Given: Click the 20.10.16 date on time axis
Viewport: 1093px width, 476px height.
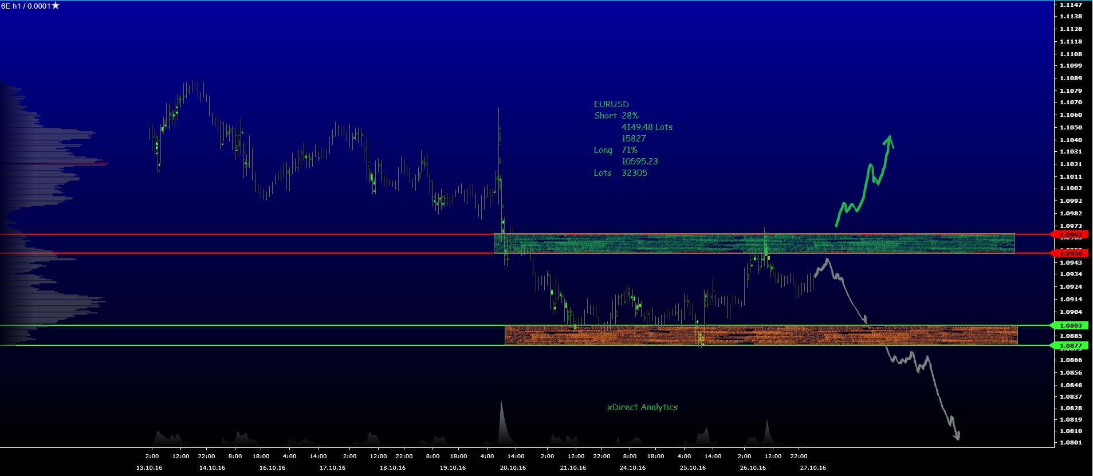Looking at the screenshot, I should 513,468.
